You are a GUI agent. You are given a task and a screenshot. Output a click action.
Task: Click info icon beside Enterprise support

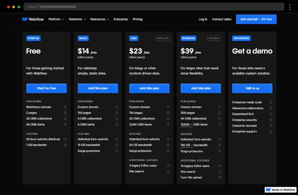271,132
